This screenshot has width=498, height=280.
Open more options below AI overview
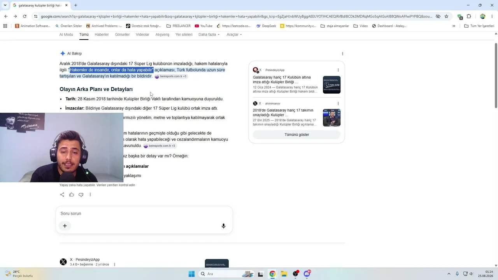tap(90, 194)
